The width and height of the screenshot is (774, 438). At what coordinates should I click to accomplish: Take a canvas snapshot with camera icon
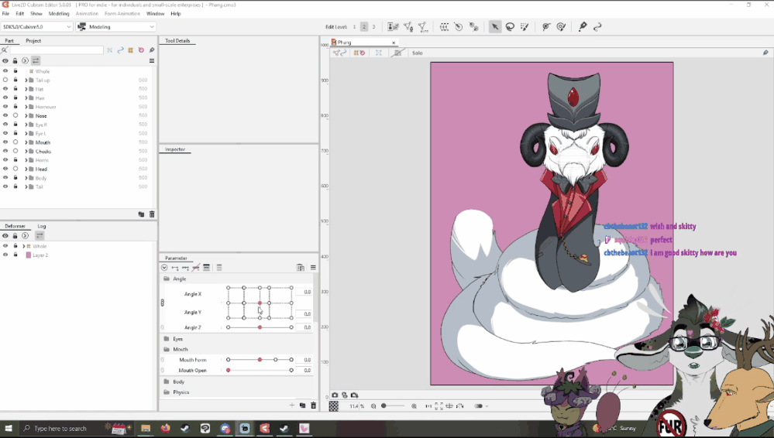pyautogui.click(x=335, y=395)
